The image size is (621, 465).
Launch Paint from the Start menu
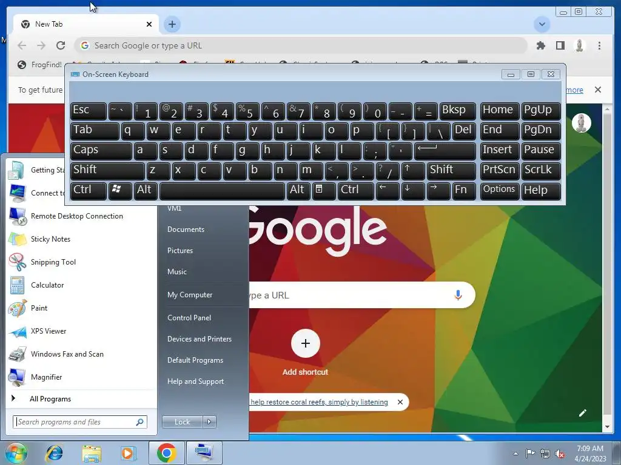(39, 308)
